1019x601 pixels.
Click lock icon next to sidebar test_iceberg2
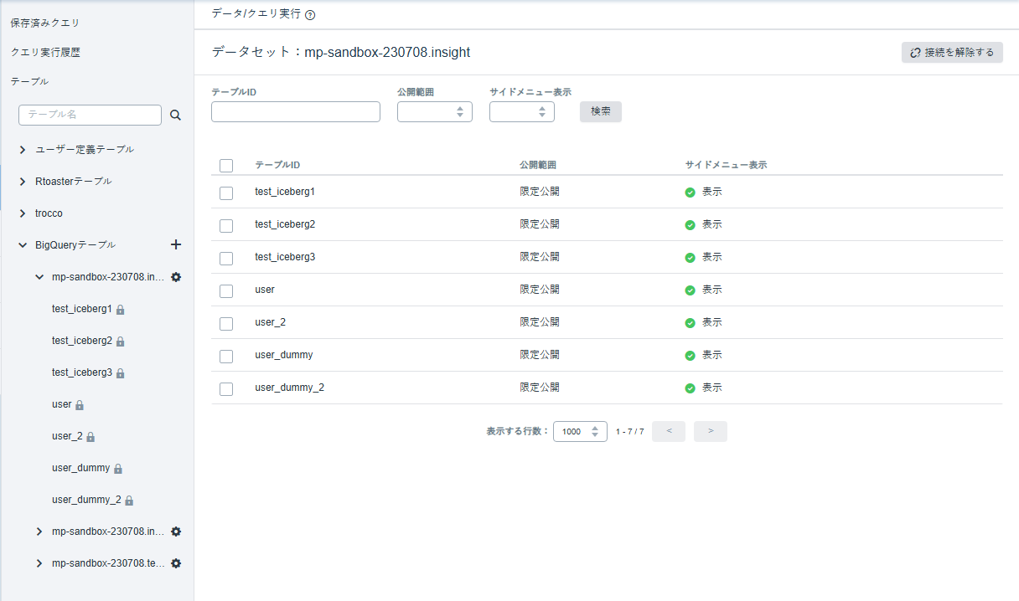pos(121,342)
